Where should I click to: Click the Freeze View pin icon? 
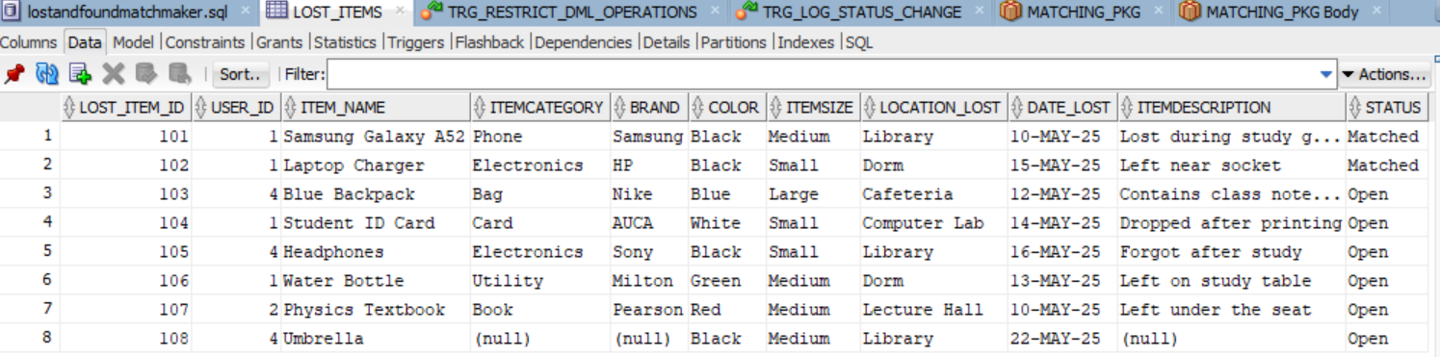tap(14, 74)
